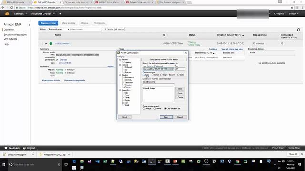The height and width of the screenshot is (171, 305).
Task: Open the Active clusters filter dropdown
Action: tap(59, 29)
